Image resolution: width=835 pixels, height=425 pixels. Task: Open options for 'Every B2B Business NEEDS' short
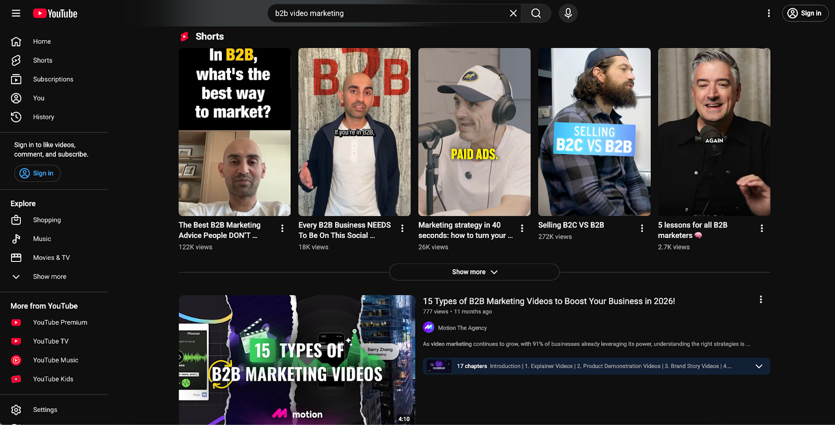click(402, 228)
